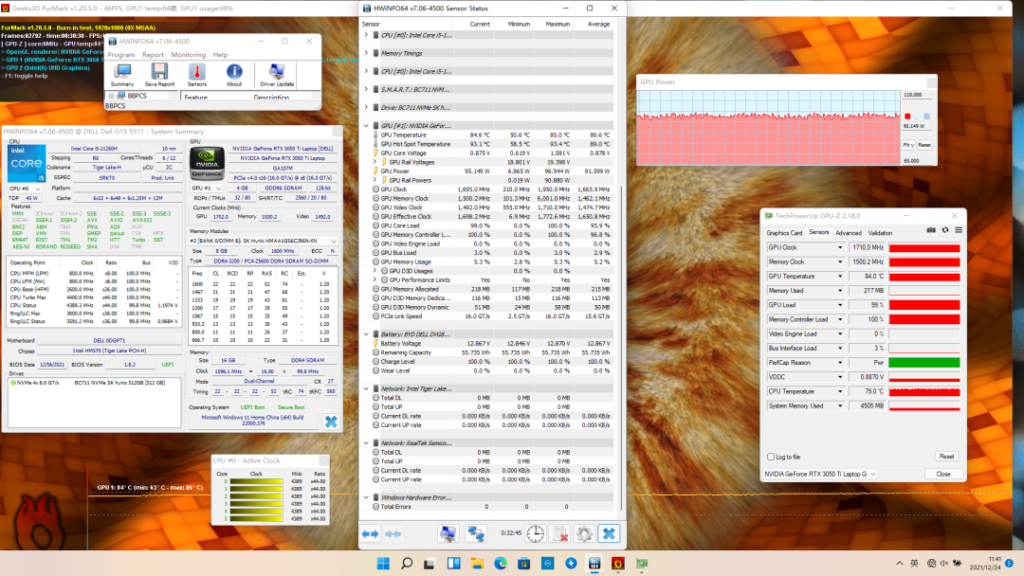Switch to Validation tab in GPU-Z
This screenshot has width=1024, height=576.
point(880,233)
